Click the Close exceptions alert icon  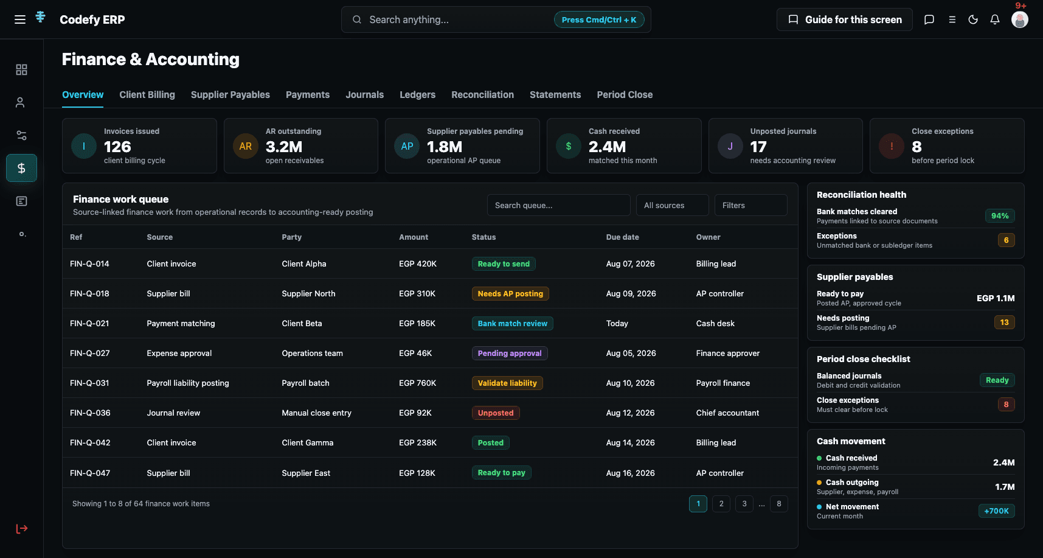coord(892,146)
